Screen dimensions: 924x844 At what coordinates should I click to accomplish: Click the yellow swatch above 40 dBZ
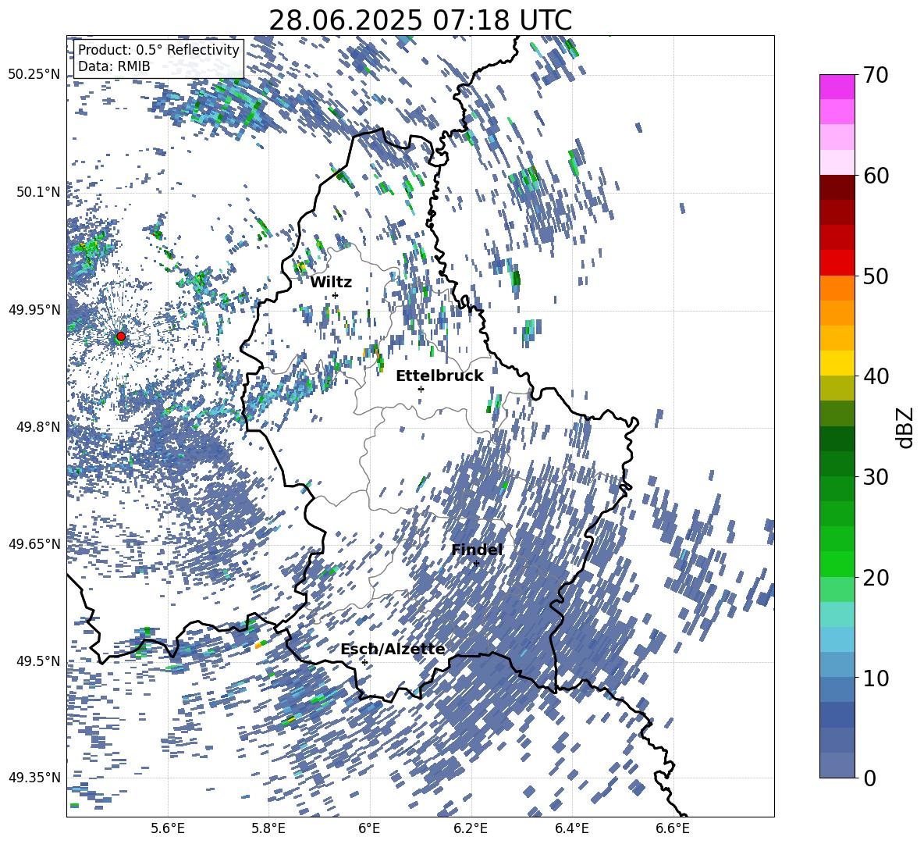tap(837, 363)
